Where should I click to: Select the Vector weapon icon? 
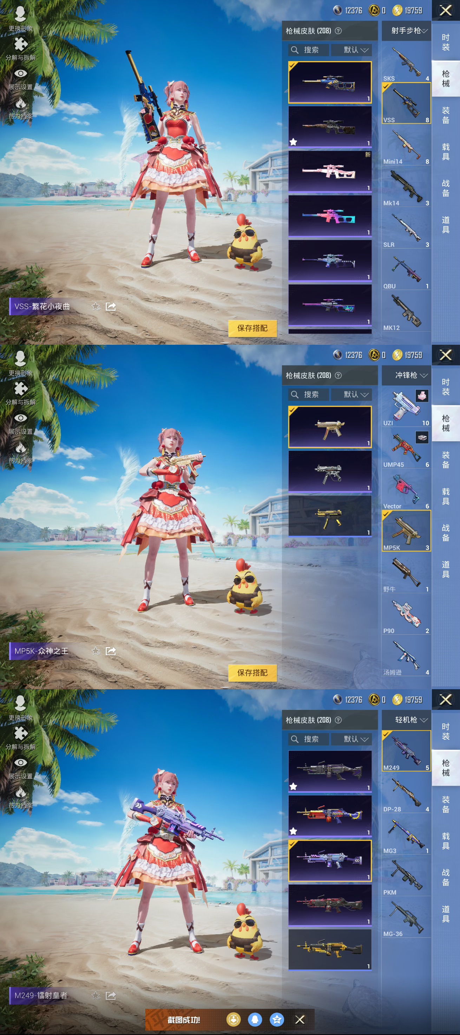(x=406, y=489)
